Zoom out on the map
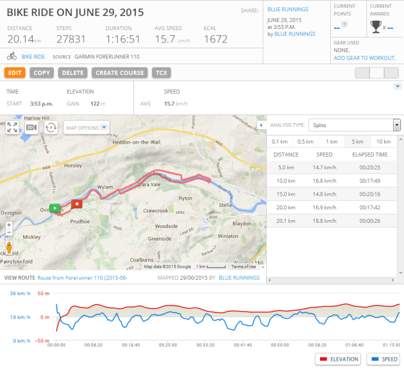Screen dimensions: 404x371 [x=9, y=235]
